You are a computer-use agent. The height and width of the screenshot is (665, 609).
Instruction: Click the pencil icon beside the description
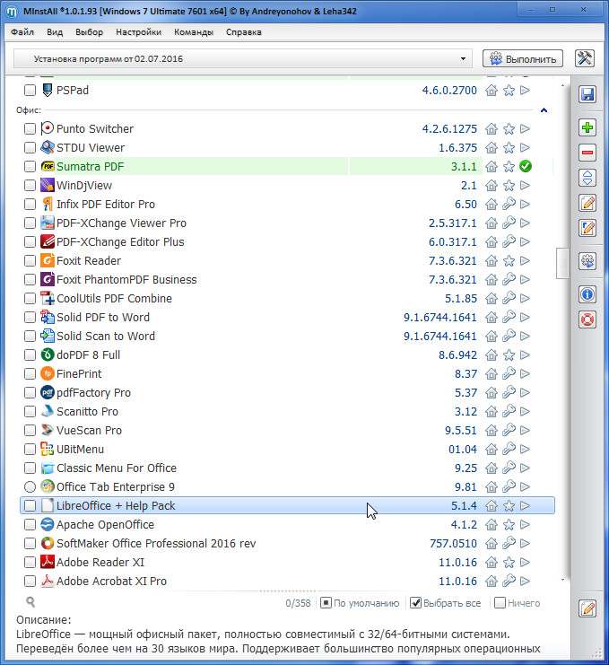(587, 608)
